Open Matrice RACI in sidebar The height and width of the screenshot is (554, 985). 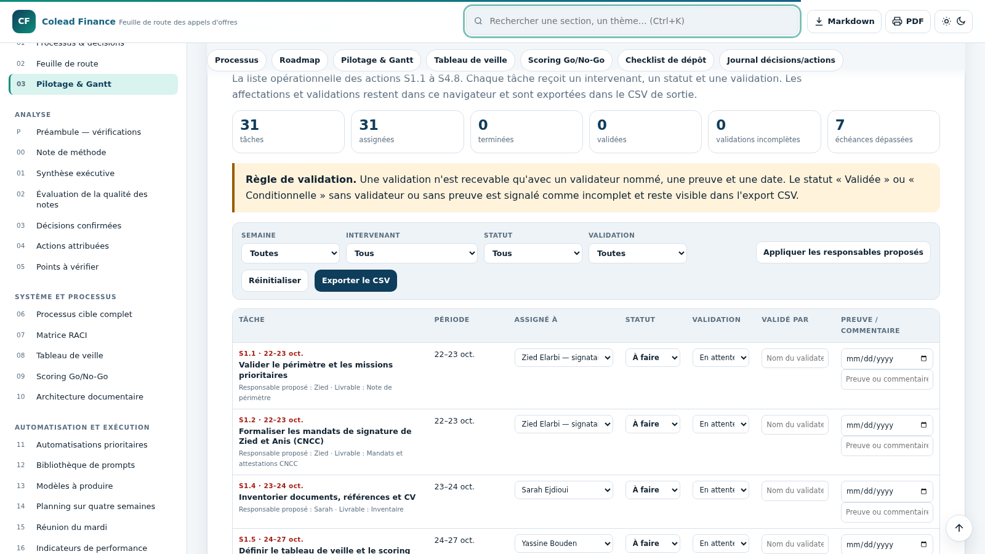94,335
